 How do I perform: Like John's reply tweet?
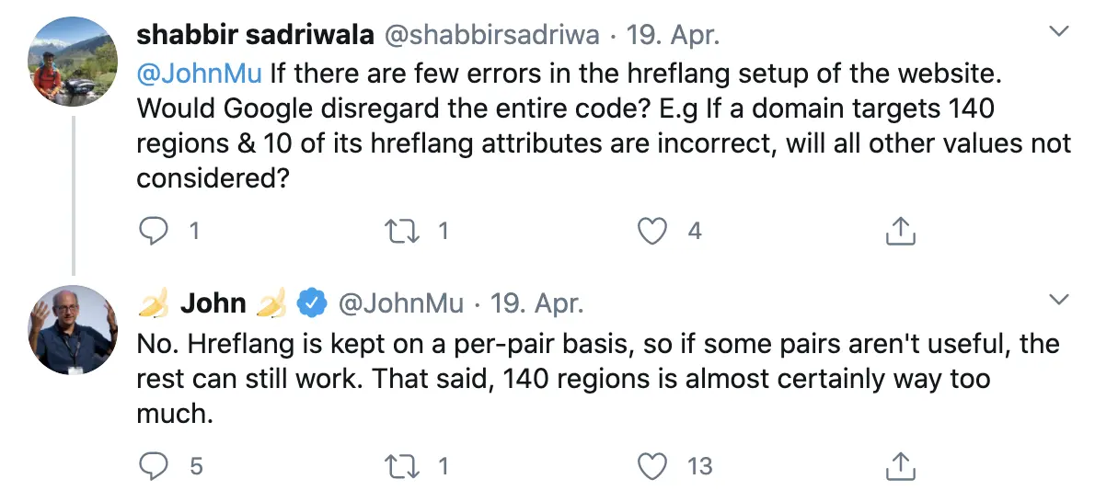click(652, 466)
